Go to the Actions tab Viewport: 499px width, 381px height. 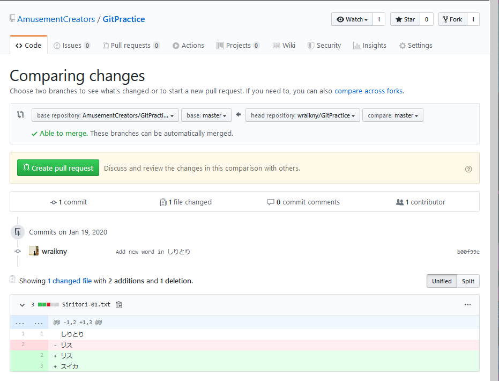pyautogui.click(x=189, y=46)
